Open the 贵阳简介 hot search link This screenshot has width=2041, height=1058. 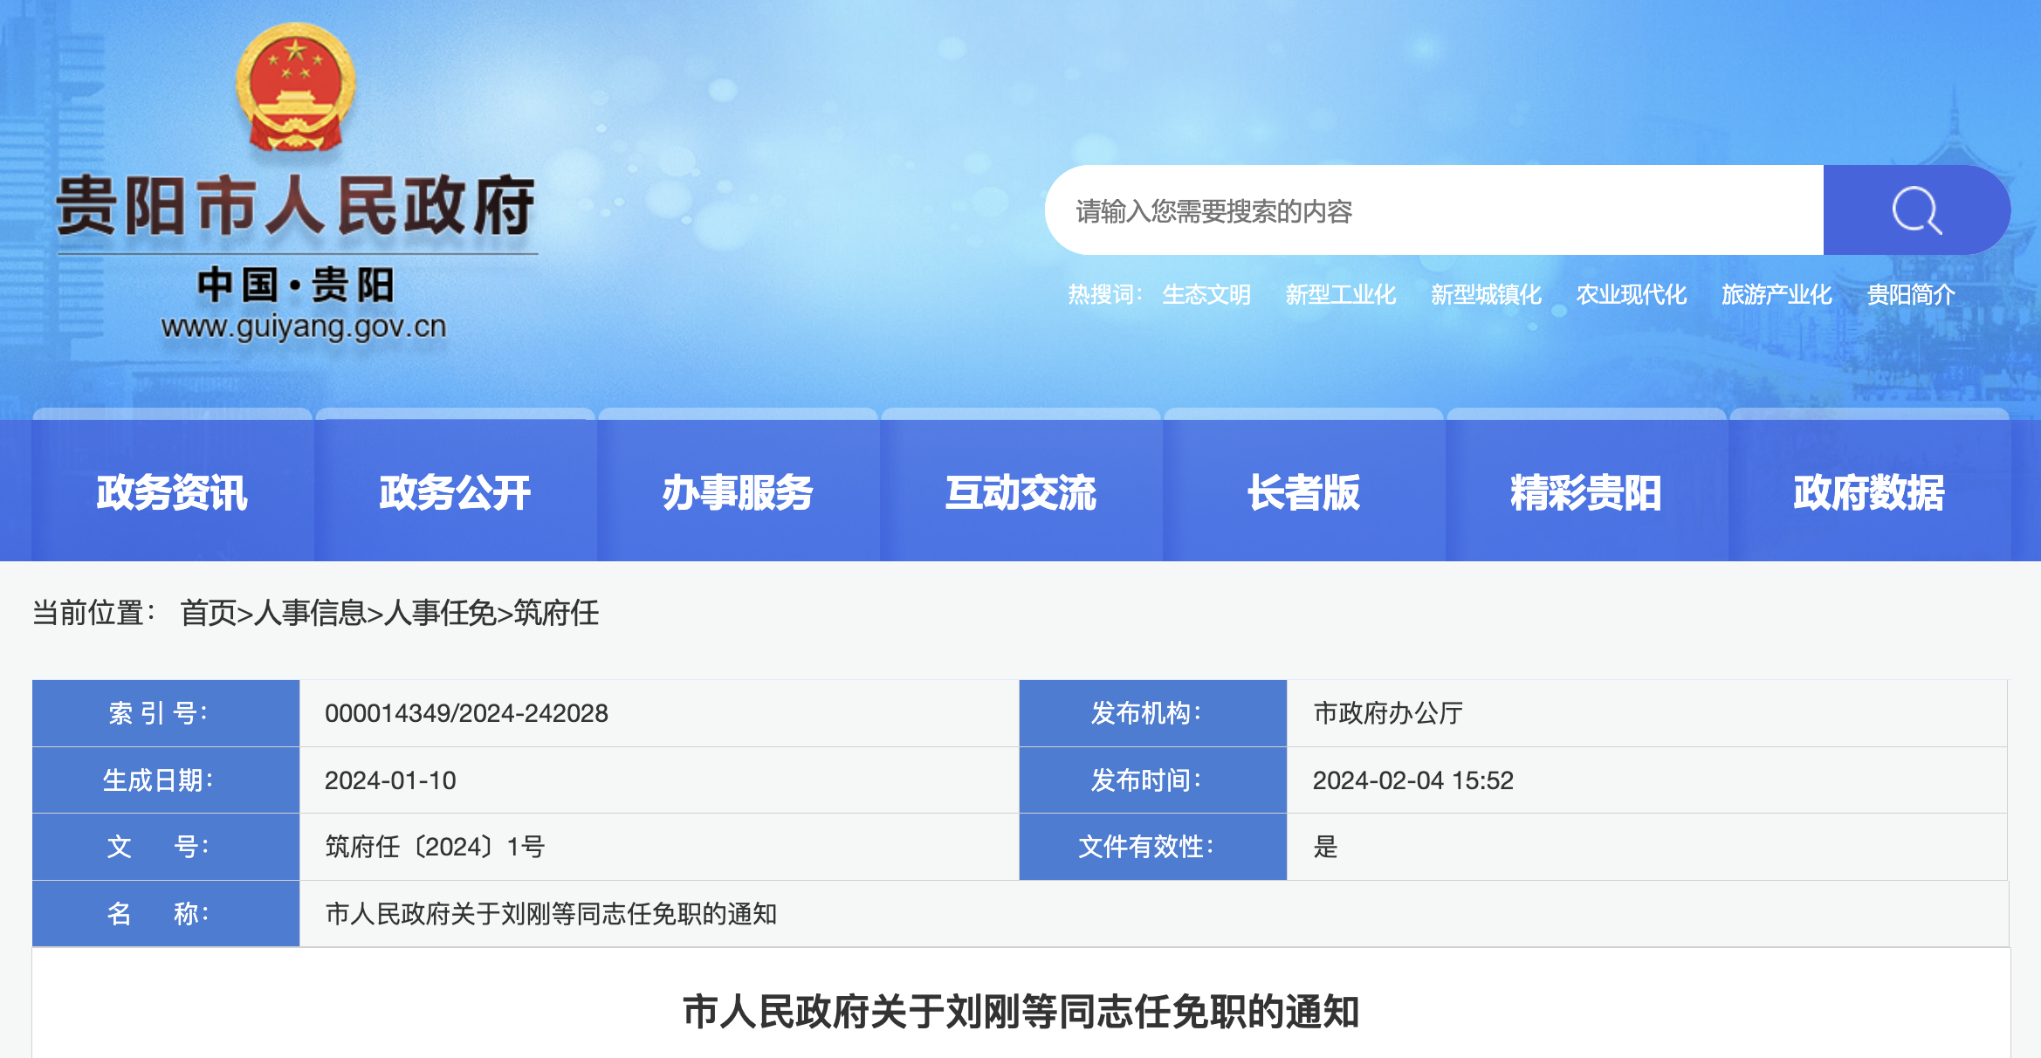[1911, 295]
